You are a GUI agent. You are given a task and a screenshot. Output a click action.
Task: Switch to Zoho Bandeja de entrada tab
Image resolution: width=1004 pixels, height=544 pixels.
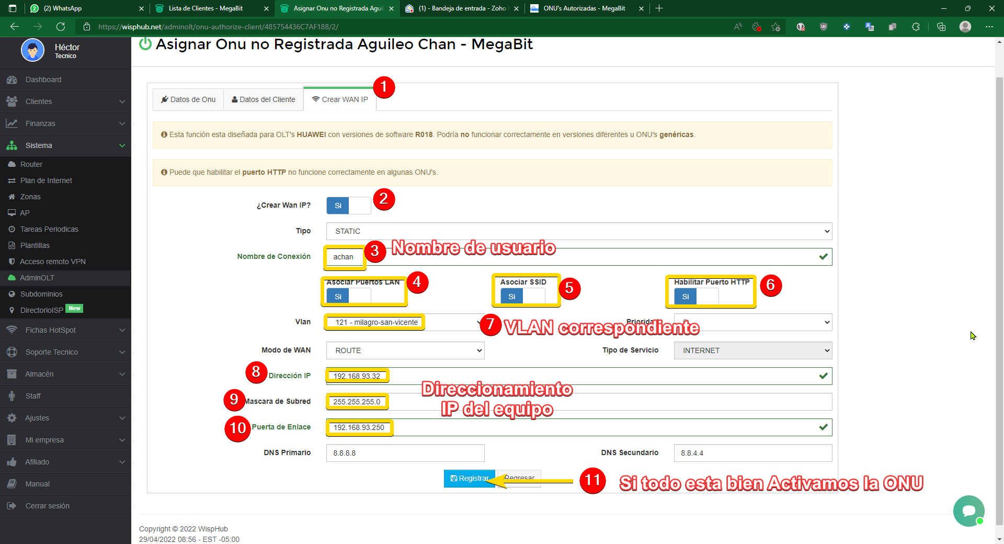[x=461, y=8]
